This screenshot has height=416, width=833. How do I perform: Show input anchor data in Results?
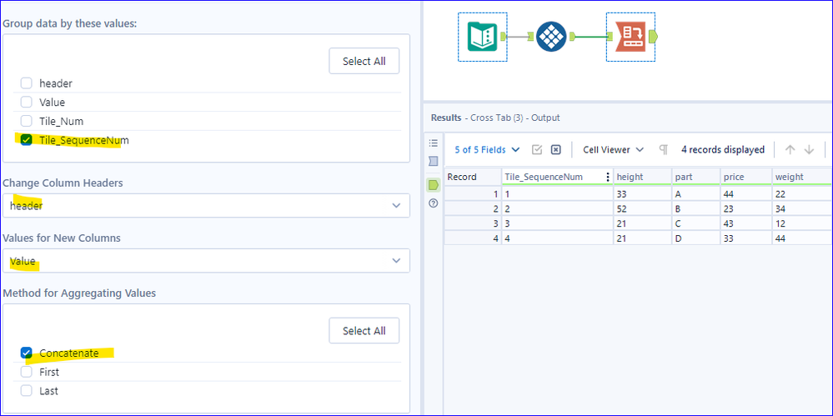(x=434, y=161)
